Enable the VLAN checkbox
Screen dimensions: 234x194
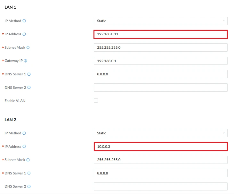click(96, 101)
